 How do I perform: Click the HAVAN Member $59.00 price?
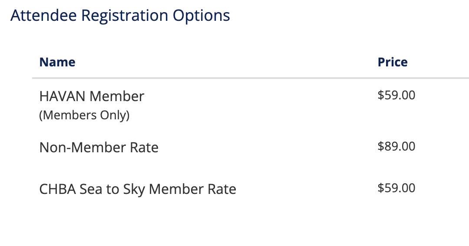396,95
